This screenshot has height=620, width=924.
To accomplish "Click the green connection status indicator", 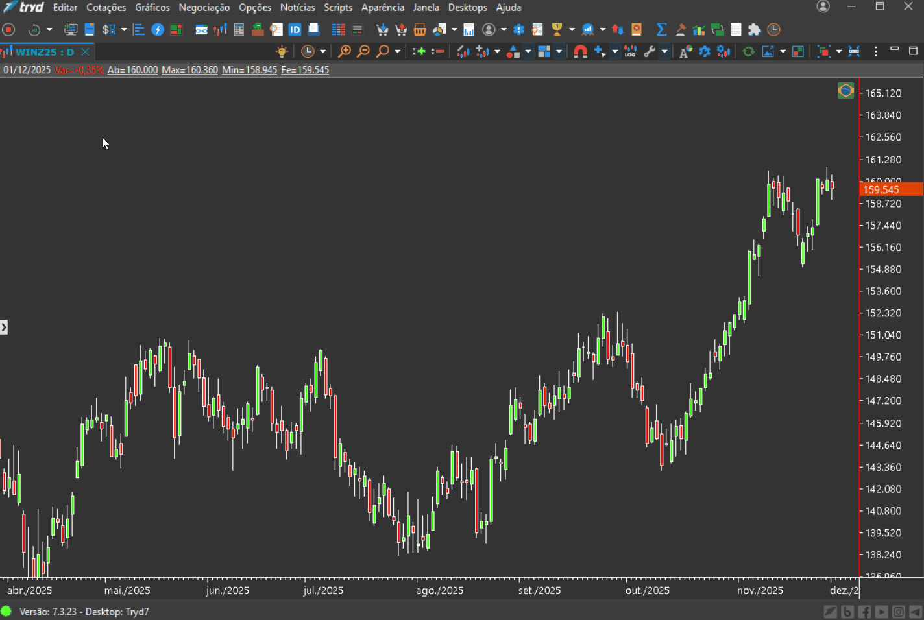I will (6, 612).
